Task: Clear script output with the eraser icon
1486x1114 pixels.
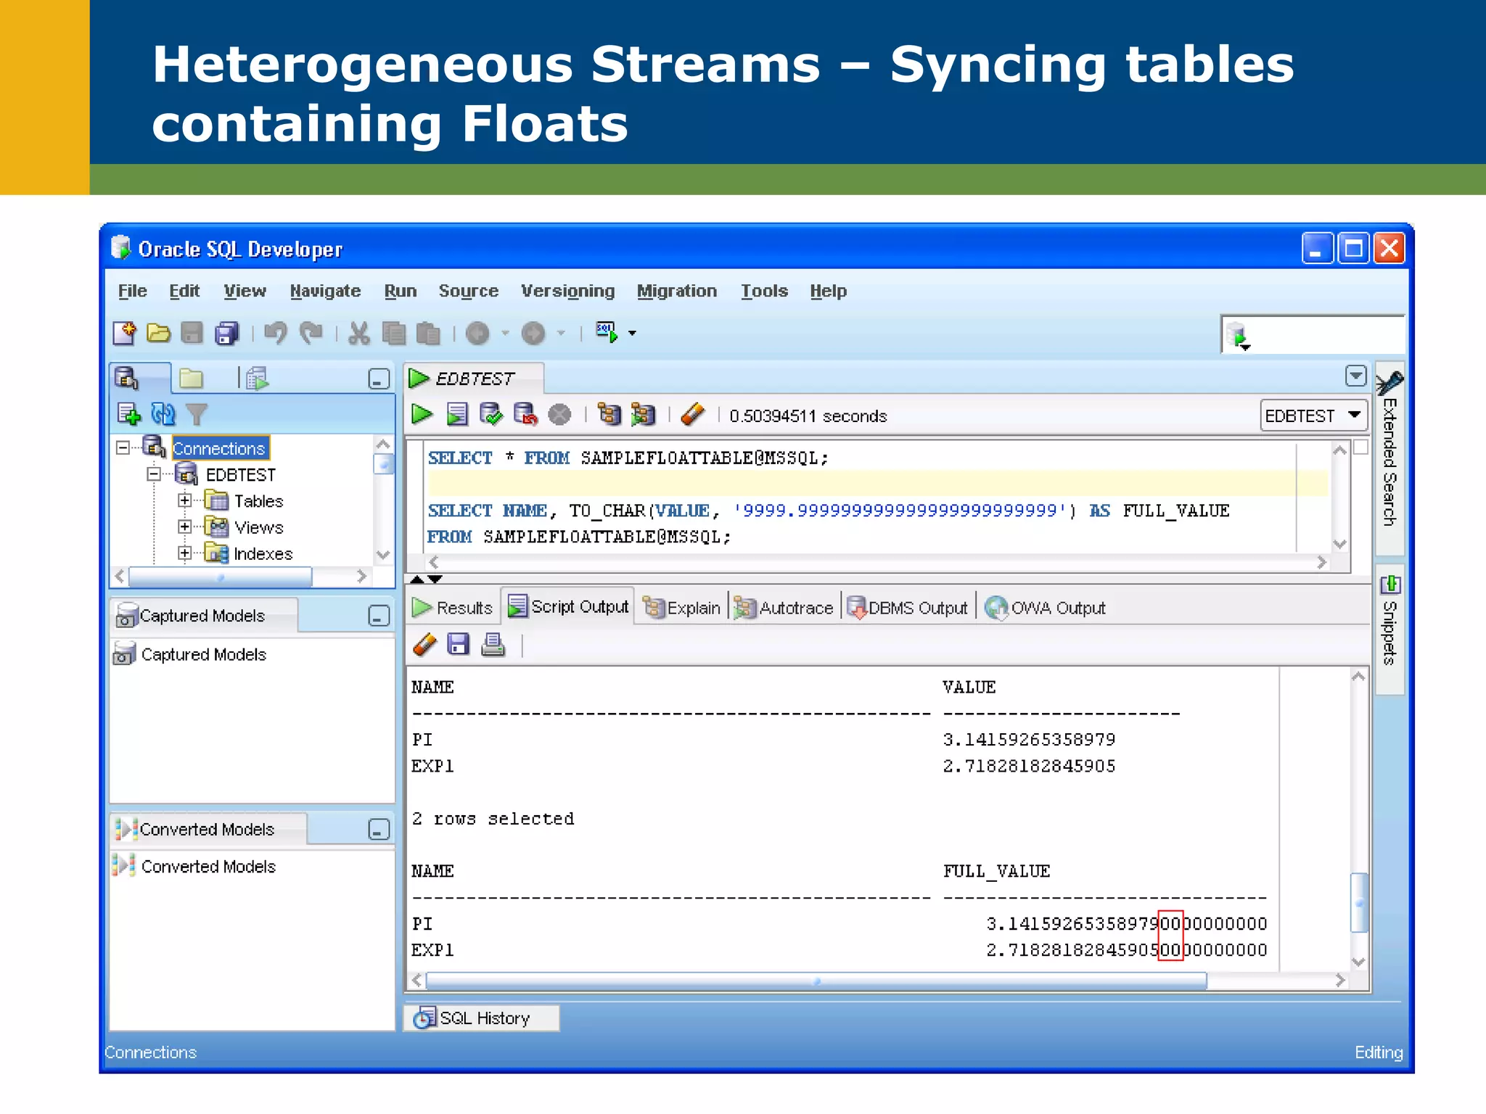Action: pyautogui.click(x=425, y=645)
